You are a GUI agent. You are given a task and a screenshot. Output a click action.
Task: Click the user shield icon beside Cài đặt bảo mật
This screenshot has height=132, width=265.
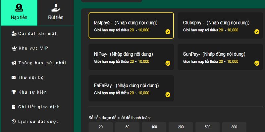tap(14, 34)
